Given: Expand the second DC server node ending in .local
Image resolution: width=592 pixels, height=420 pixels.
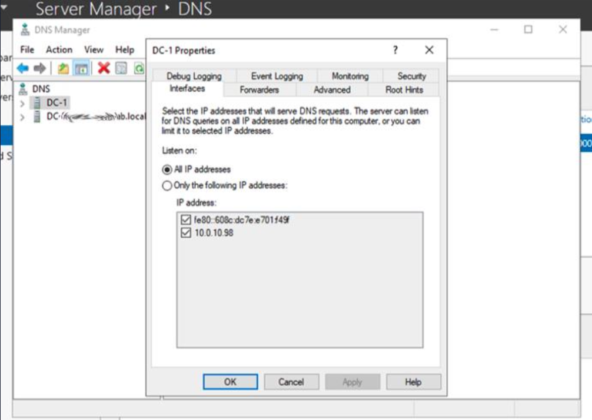Looking at the screenshot, I should [x=22, y=117].
